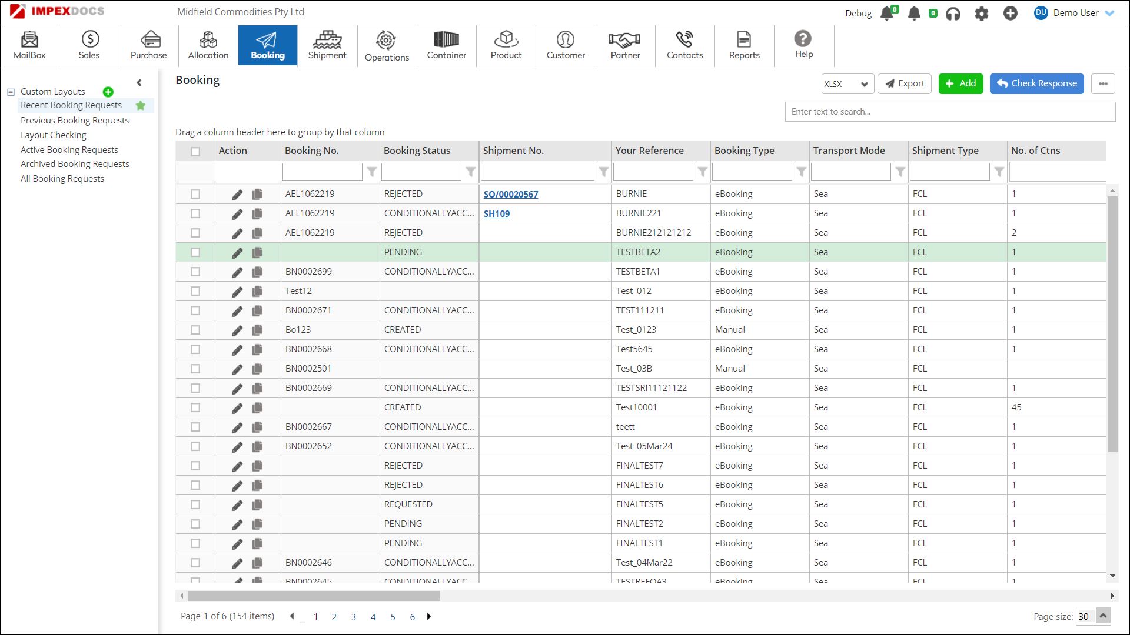This screenshot has width=1130, height=635.
Task: Expand the Page size dropdown
Action: tap(1103, 616)
